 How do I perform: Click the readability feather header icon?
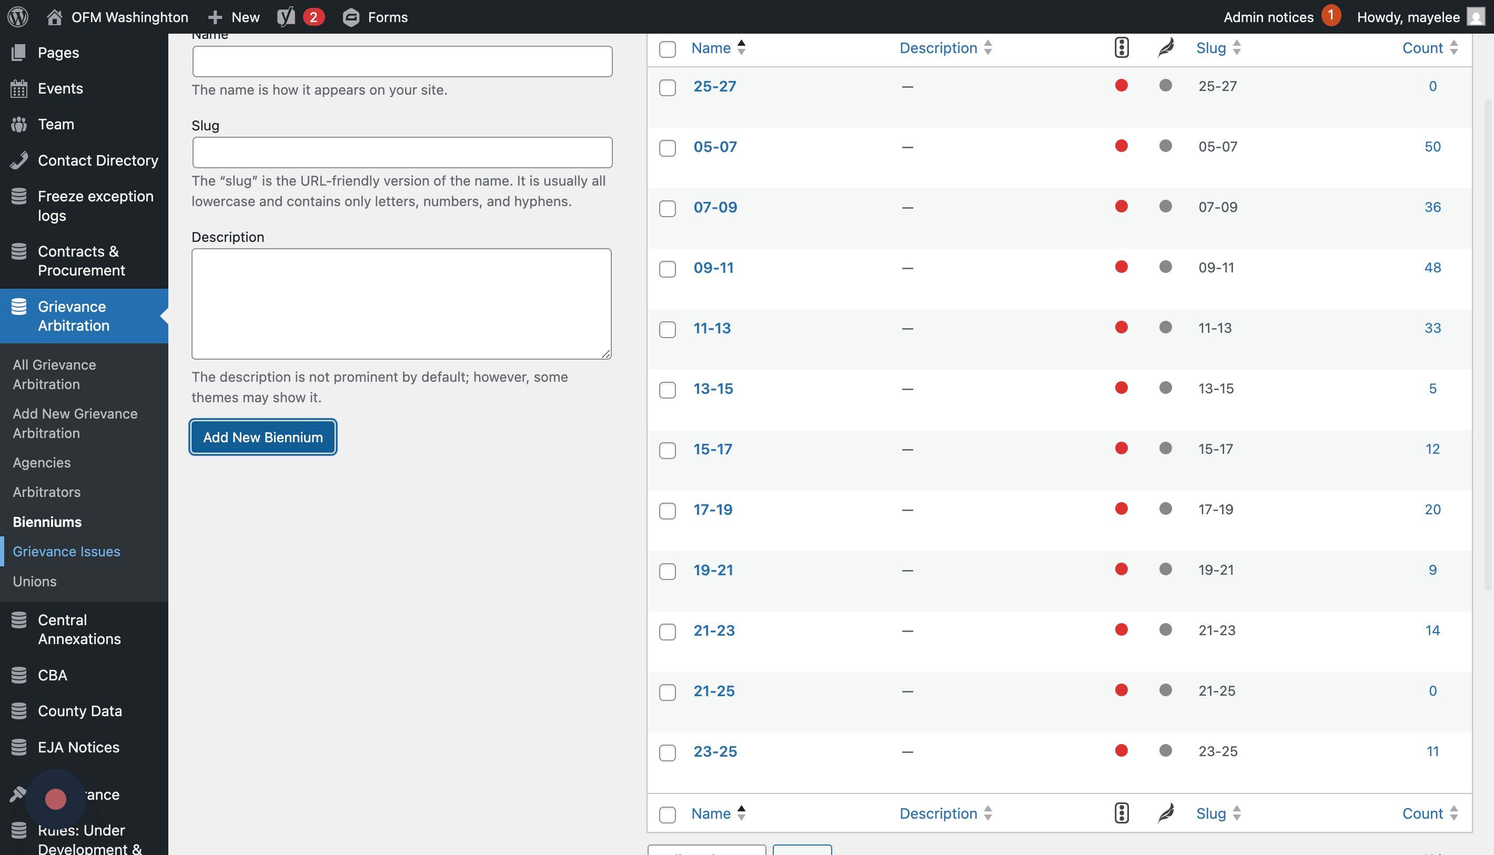point(1166,47)
